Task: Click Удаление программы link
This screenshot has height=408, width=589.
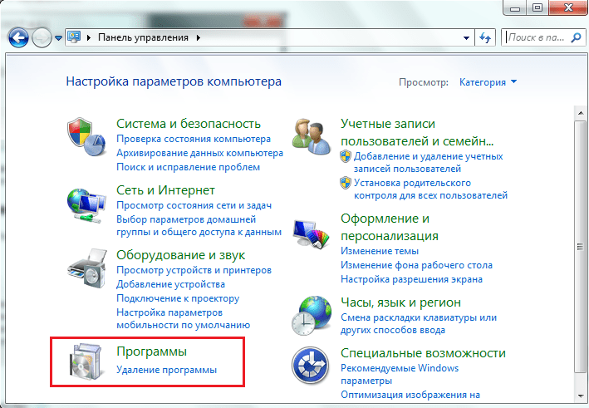Action: (166, 370)
